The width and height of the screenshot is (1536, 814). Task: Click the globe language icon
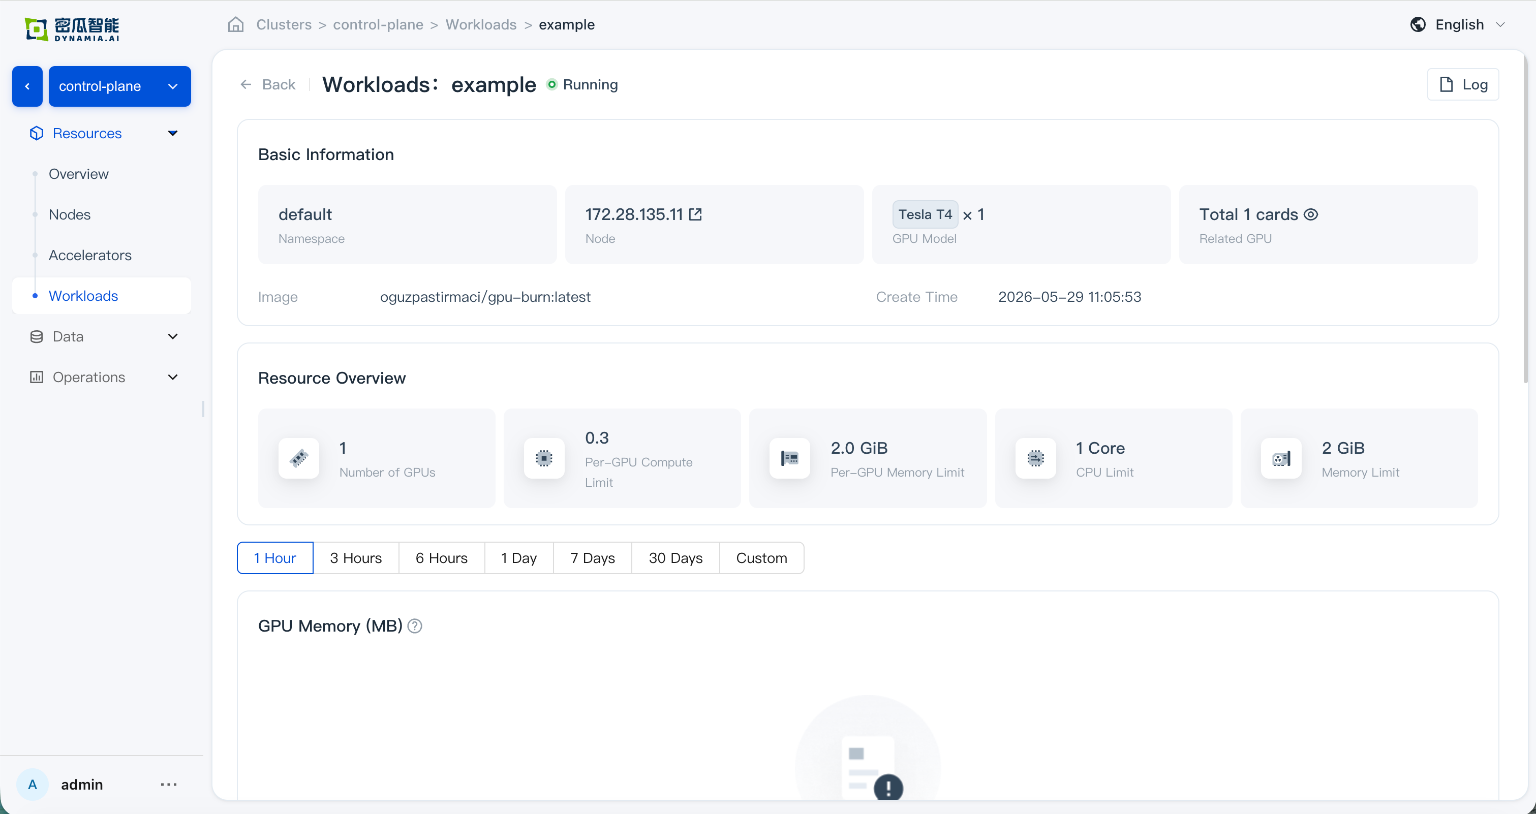[x=1418, y=24]
